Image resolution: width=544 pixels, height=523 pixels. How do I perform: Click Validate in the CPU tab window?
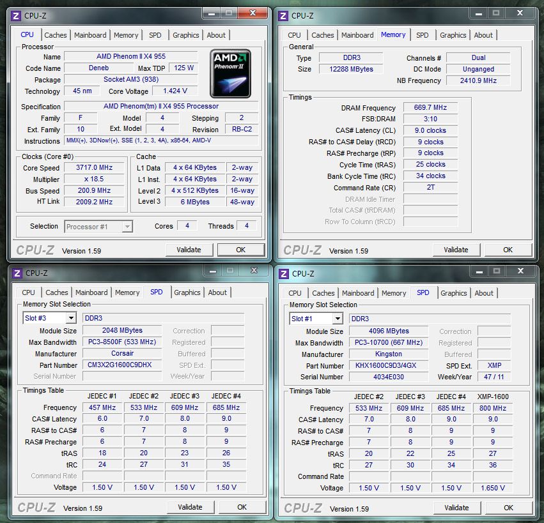[x=189, y=250]
